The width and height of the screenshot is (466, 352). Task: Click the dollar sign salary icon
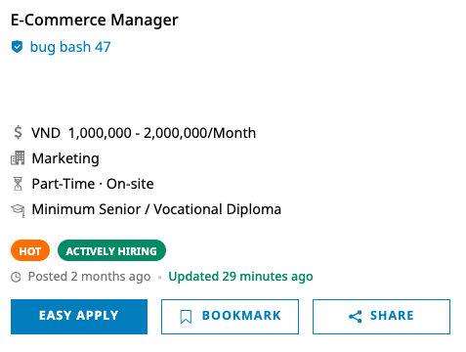pyautogui.click(x=19, y=133)
